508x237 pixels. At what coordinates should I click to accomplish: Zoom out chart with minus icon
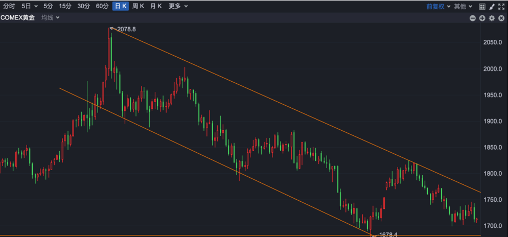pyautogui.click(x=473, y=18)
